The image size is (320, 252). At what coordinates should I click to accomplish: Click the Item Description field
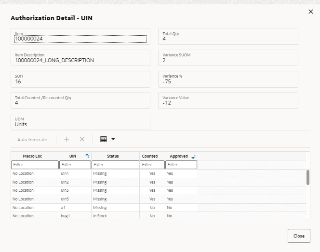tap(80, 58)
